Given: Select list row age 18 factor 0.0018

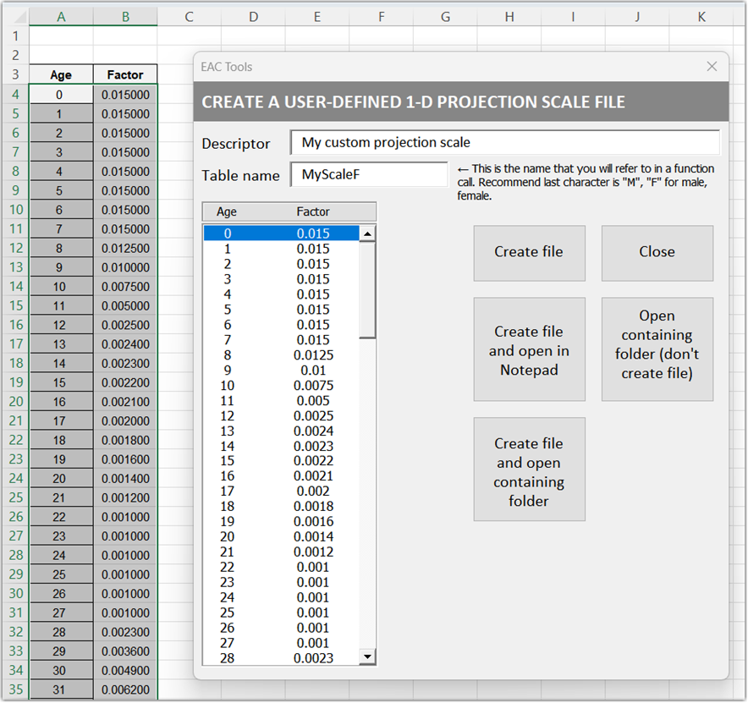Looking at the screenshot, I should tap(281, 507).
